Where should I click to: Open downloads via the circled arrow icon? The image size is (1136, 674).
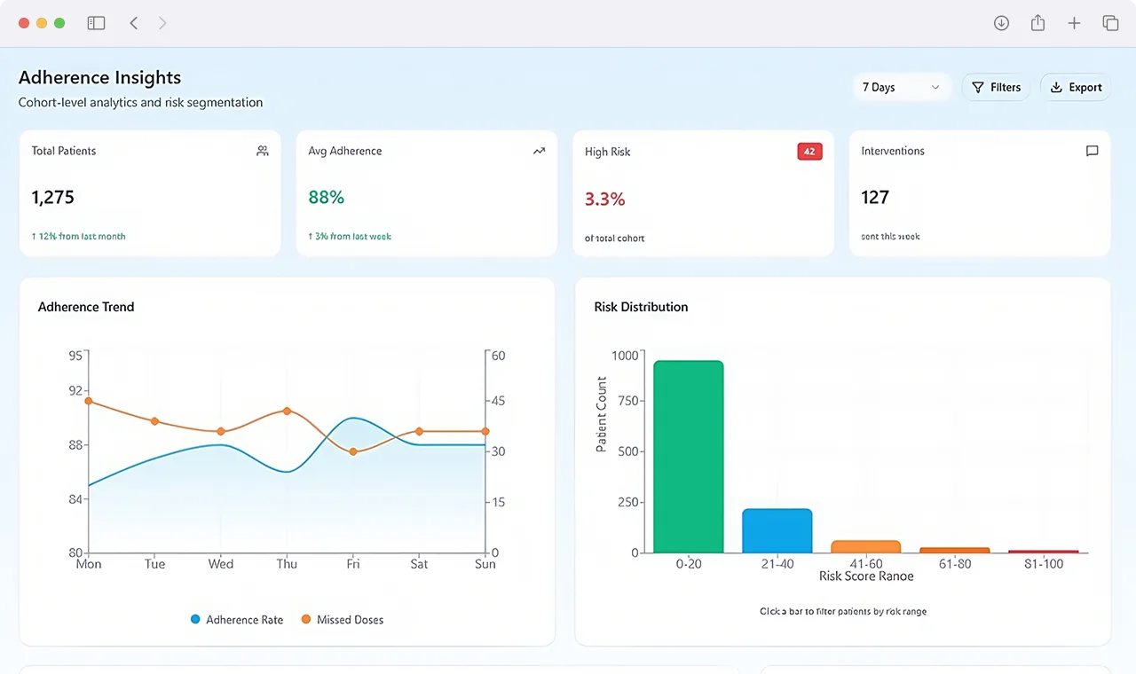tap(1001, 23)
